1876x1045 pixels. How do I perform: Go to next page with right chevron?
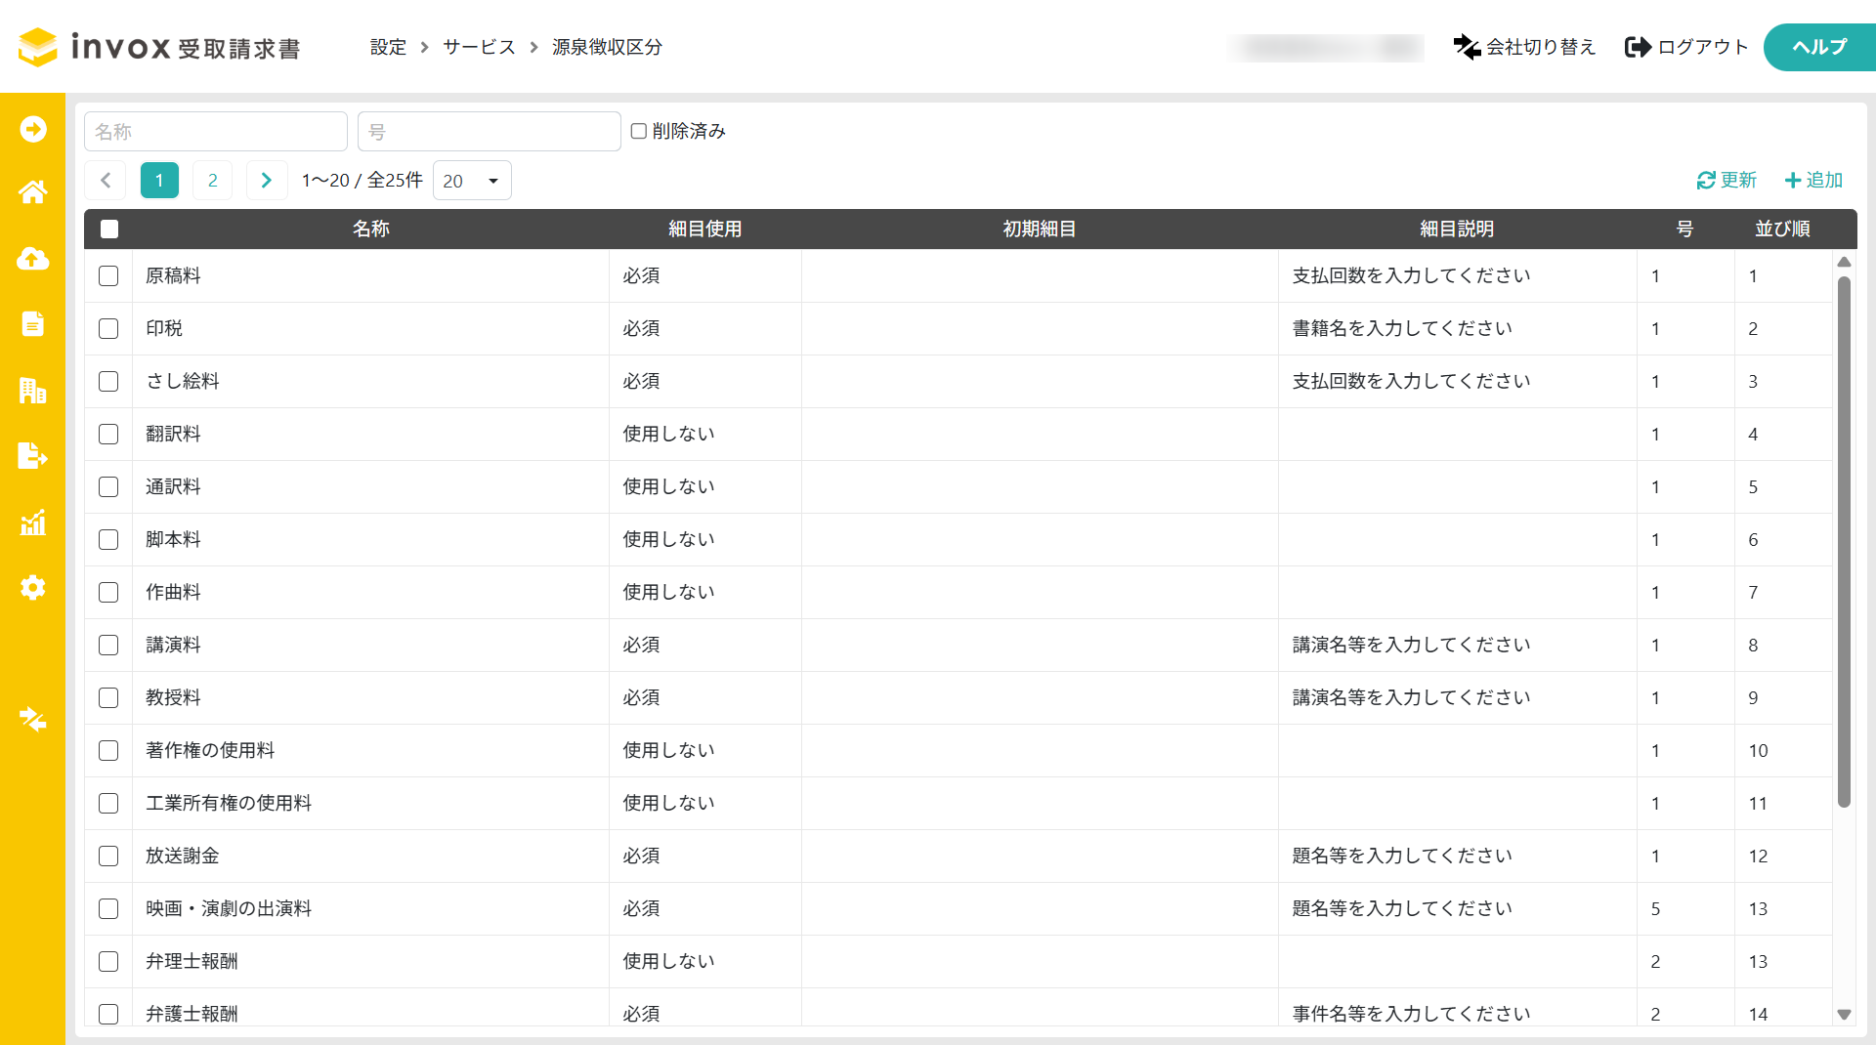[x=266, y=181]
